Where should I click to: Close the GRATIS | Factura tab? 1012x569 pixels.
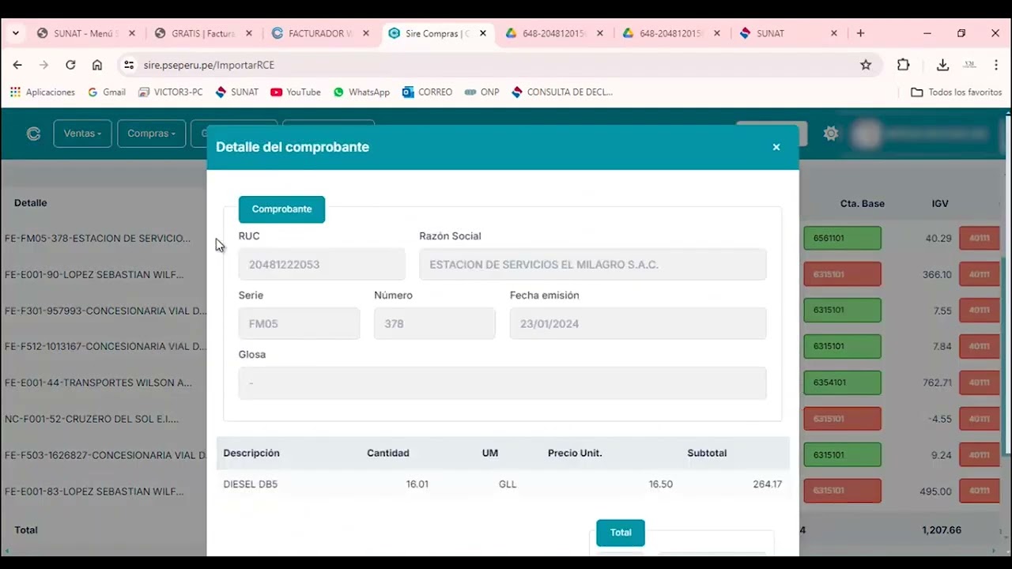[x=249, y=33]
